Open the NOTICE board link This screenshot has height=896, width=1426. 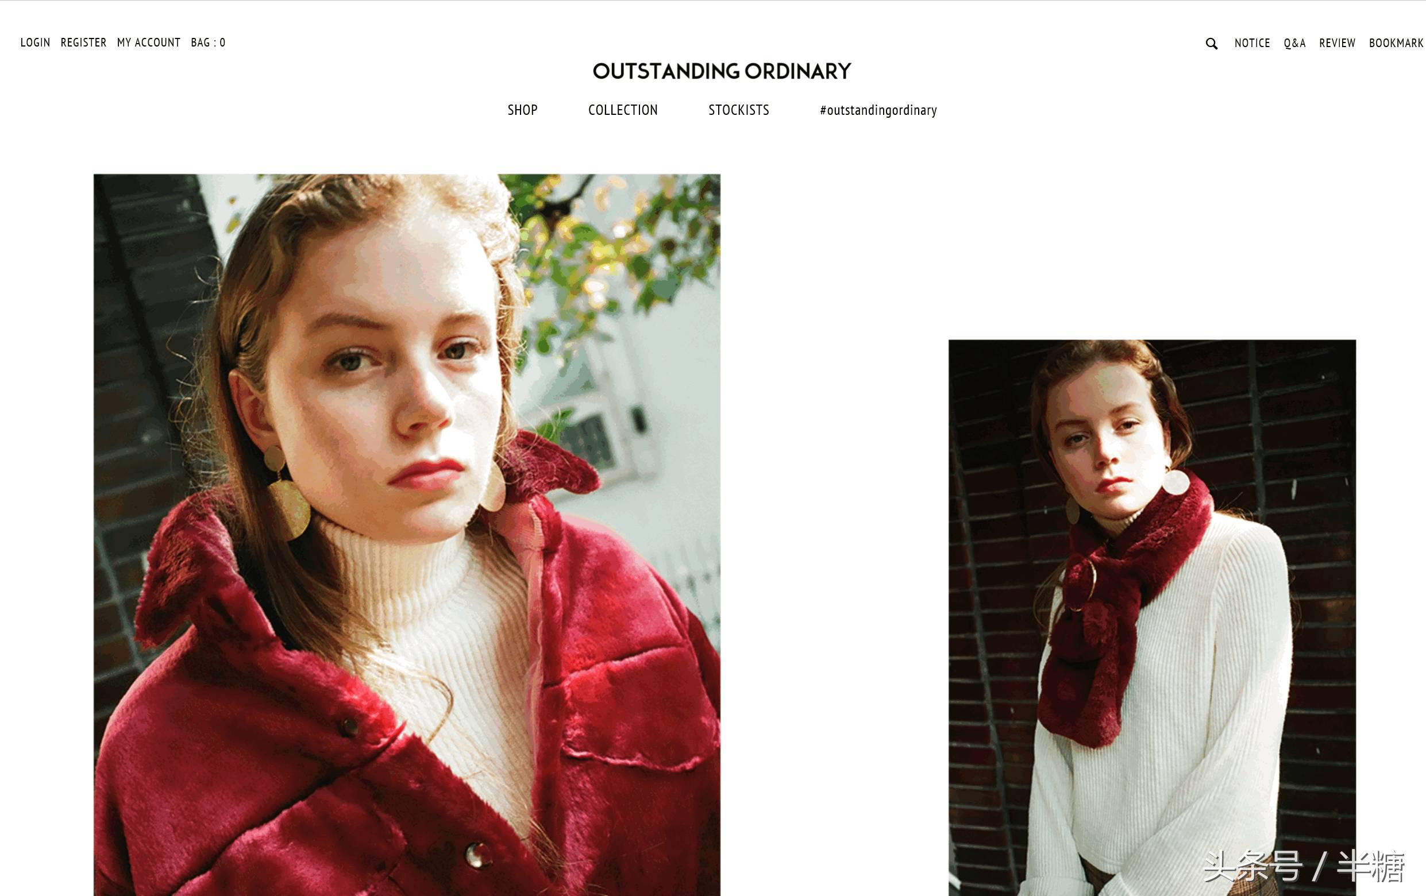pyautogui.click(x=1252, y=43)
